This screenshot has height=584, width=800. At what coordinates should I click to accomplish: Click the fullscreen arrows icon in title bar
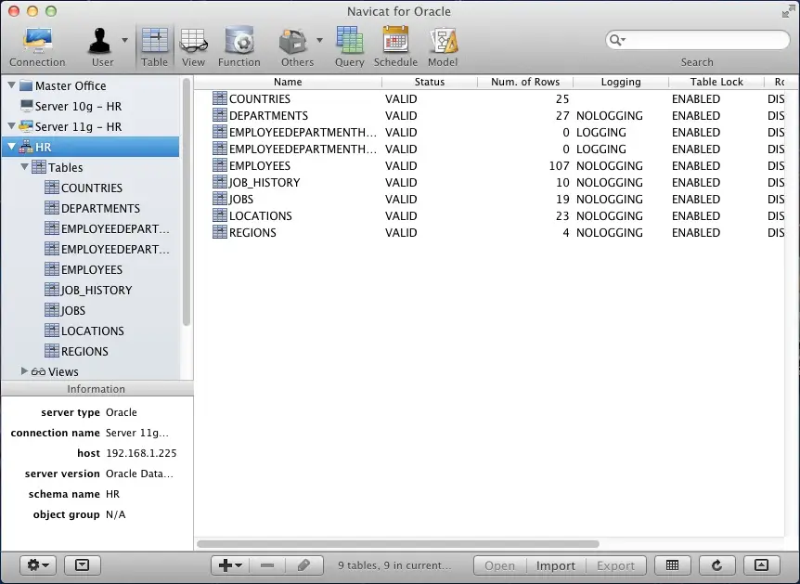788,11
